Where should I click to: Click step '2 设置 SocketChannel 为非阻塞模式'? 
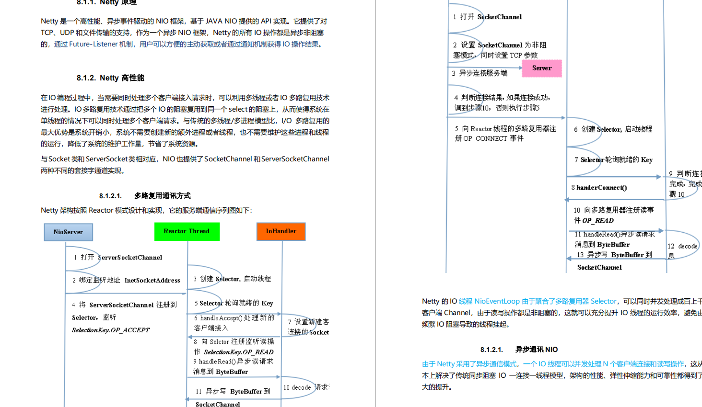point(500,50)
